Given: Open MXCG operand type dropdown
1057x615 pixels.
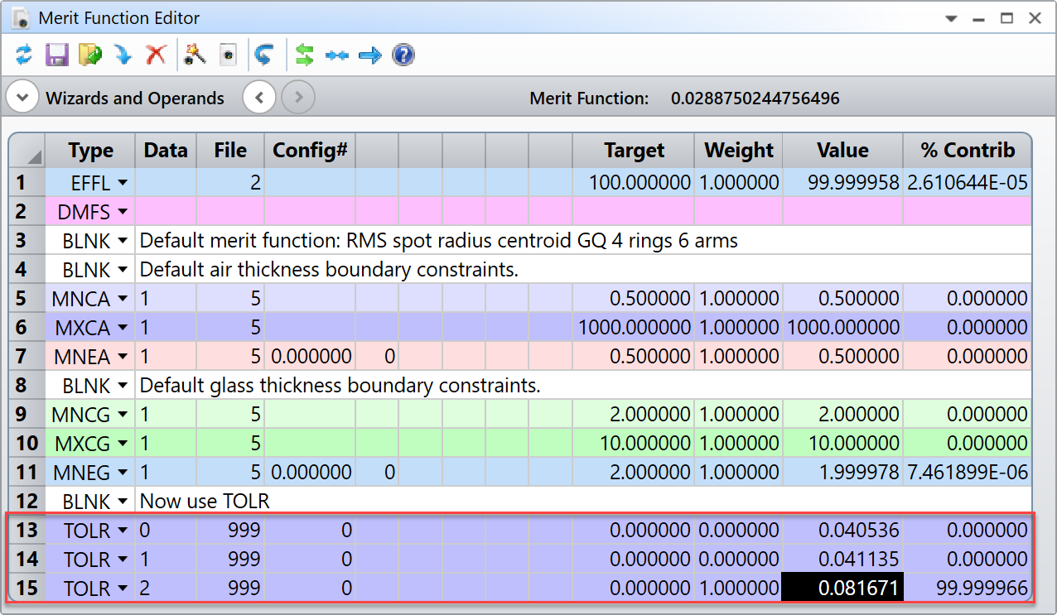Looking at the screenshot, I should click(x=123, y=444).
